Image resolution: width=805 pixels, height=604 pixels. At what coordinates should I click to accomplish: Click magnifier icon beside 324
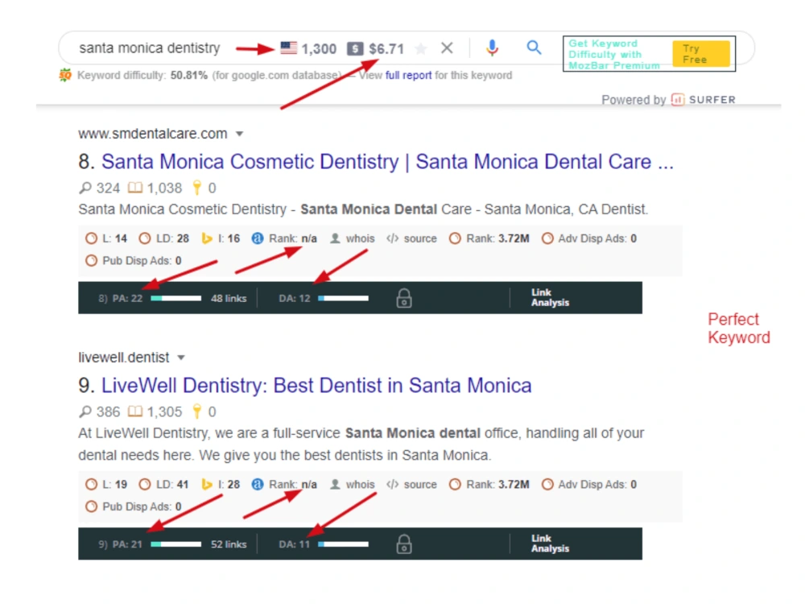click(85, 188)
